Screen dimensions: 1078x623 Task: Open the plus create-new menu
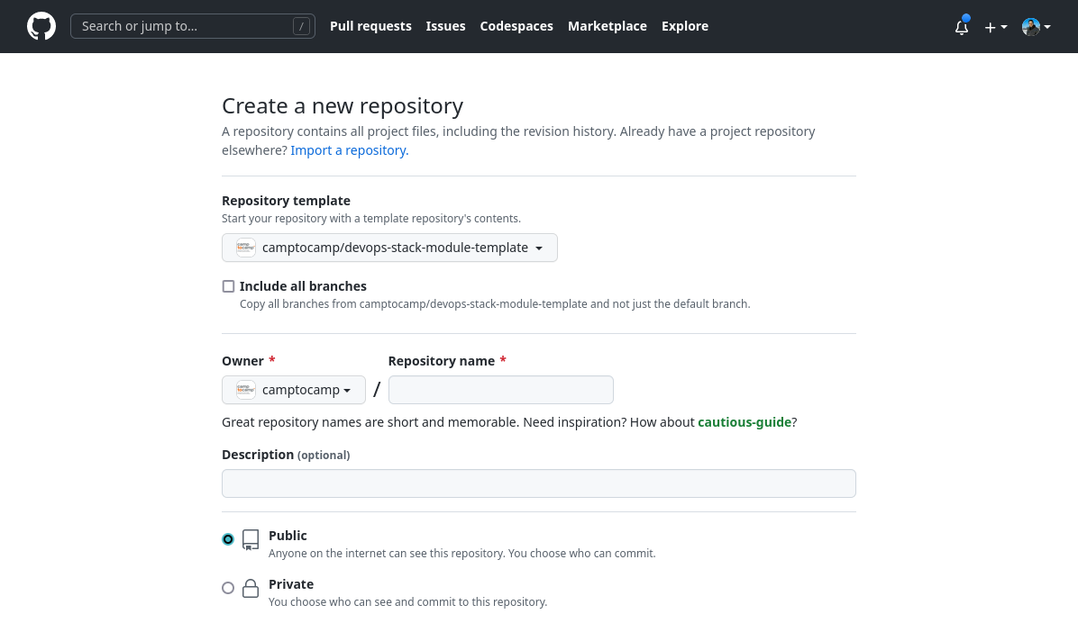tap(995, 27)
